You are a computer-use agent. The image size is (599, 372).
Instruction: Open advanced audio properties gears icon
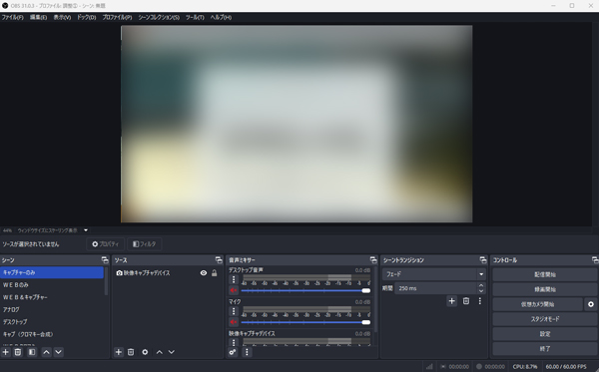(233, 352)
